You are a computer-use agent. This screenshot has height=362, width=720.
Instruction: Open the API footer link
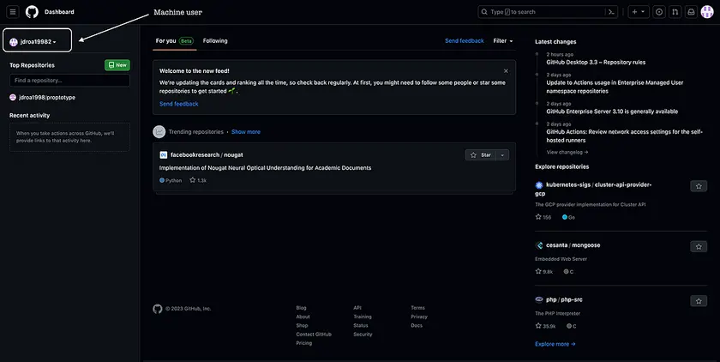coord(357,308)
